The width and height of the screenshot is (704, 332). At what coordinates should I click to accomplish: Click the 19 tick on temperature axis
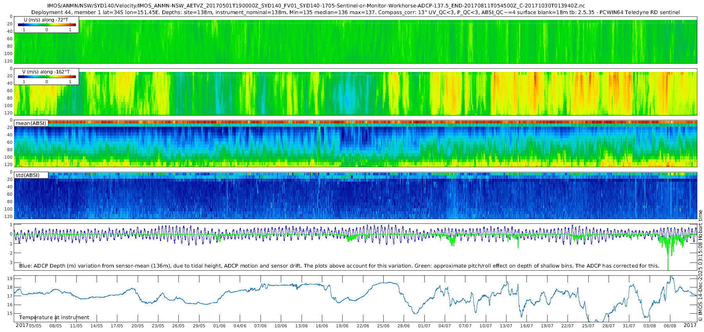[x=10, y=278]
